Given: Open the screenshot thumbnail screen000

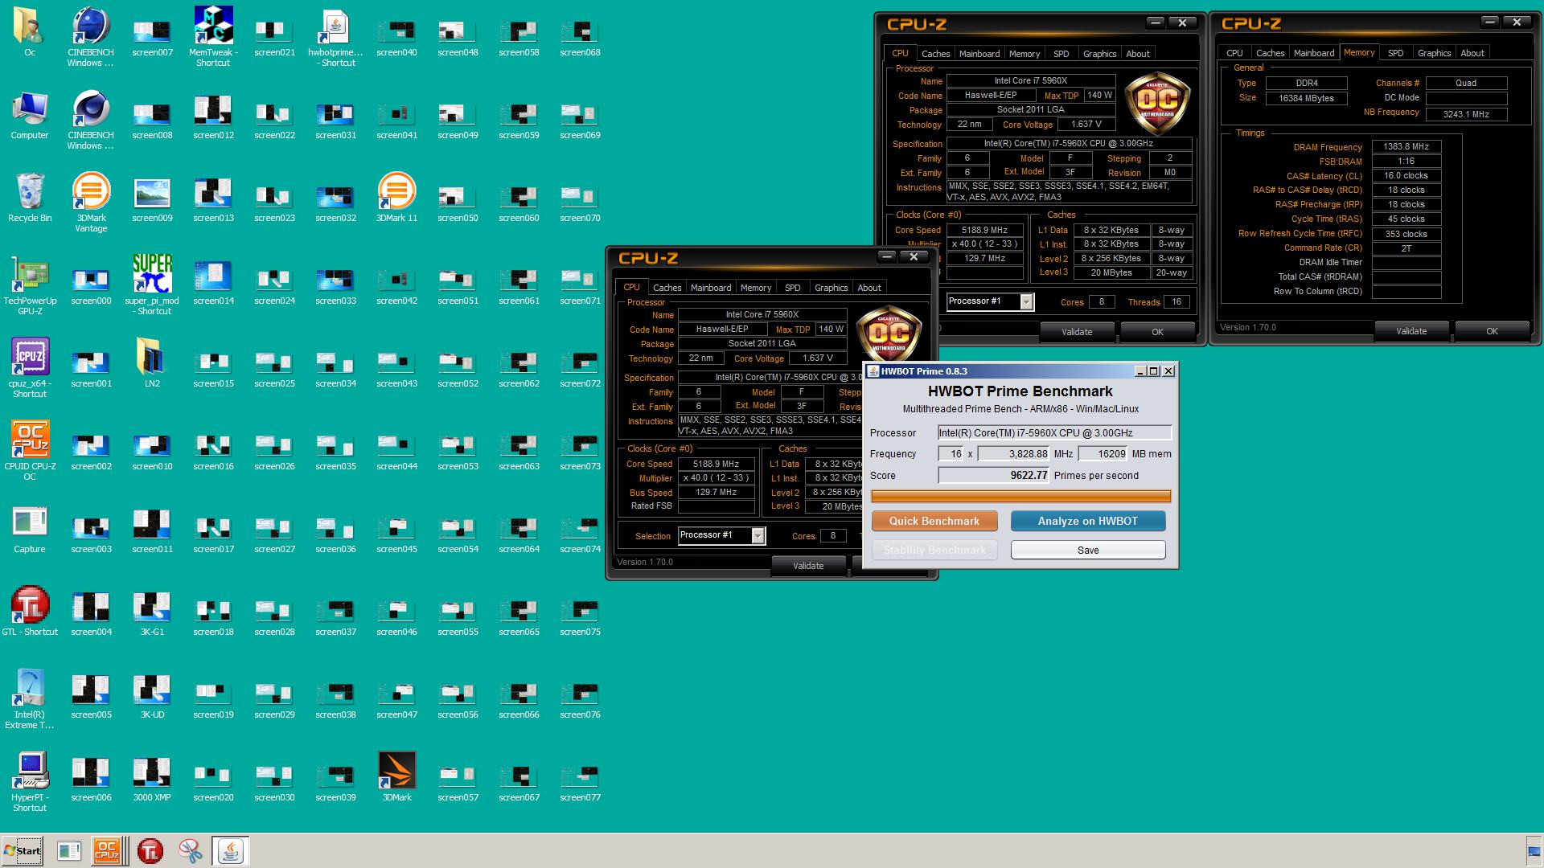Looking at the screenshot, I should (91, 285).
